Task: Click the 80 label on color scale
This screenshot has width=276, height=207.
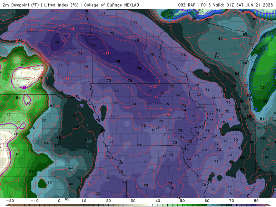Action: click(256, 201)
